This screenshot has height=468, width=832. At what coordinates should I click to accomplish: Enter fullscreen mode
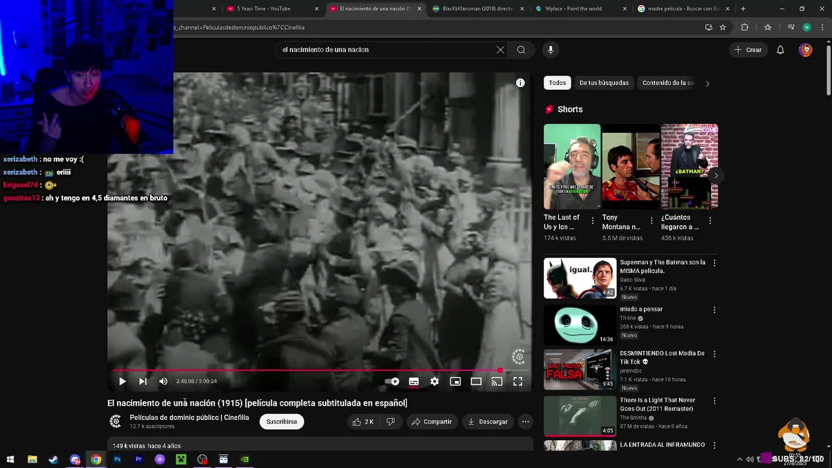(x=517, y=382)
